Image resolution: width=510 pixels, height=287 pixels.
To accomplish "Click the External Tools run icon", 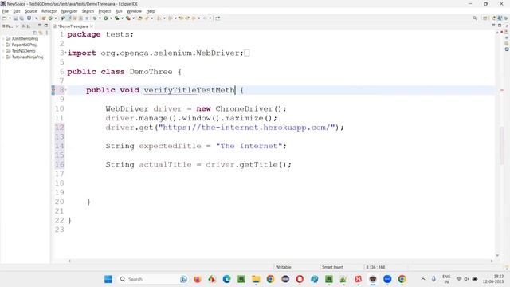I will click(x=127, y=18).
